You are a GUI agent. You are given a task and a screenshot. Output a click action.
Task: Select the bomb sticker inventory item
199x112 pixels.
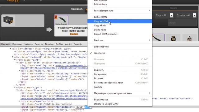pyautogui.click(x=173, y=38)
